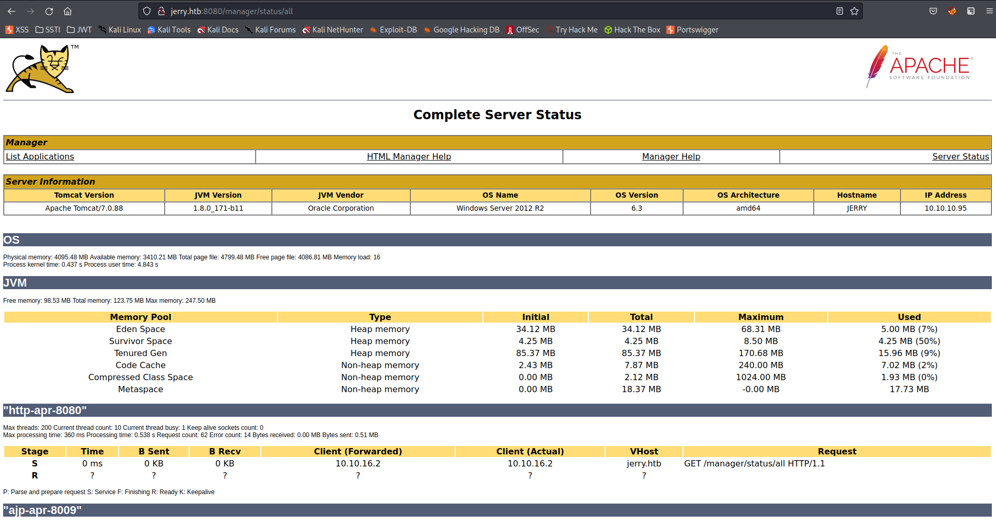Open Hack The Box bookmark
Viewport: 996px width, 525px height.
coord(632,30)
